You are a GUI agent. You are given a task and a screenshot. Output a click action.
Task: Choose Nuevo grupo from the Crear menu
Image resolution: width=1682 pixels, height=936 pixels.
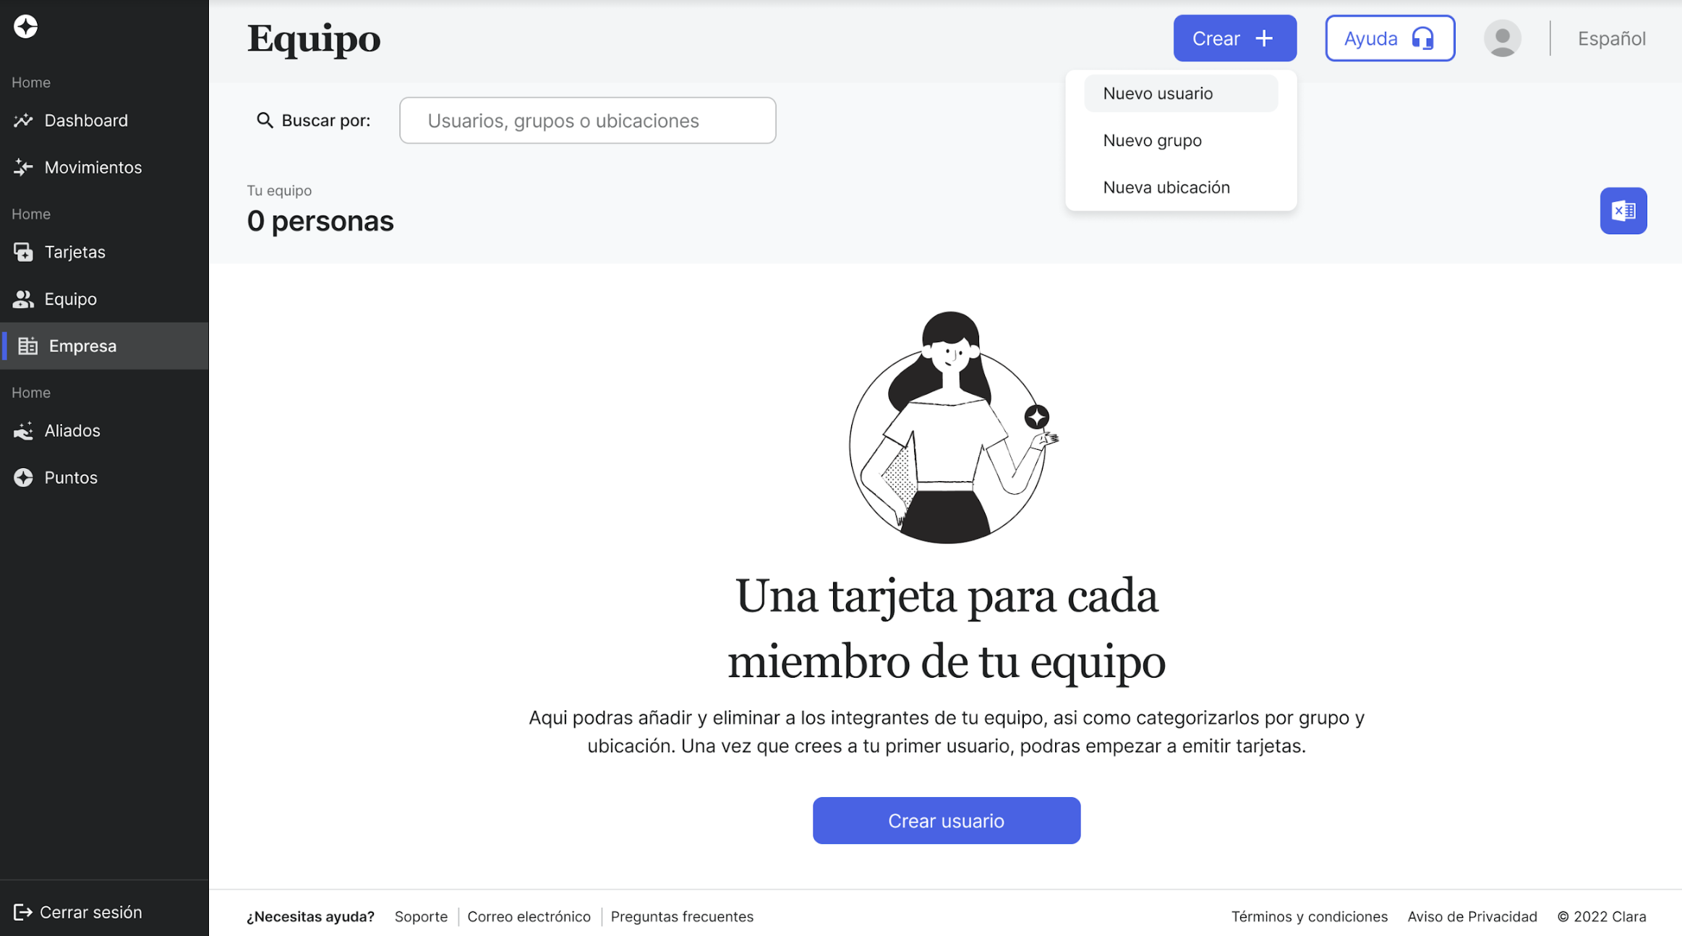[x=1181, y=140]
